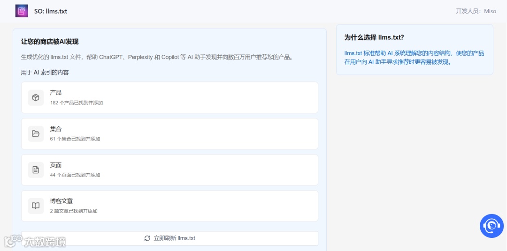Select the 页面 card title

coord(55,165)
